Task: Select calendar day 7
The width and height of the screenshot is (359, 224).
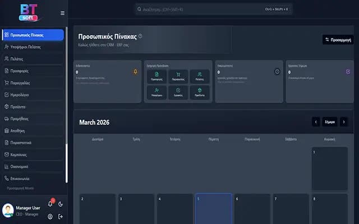Action: click(291, 209)
